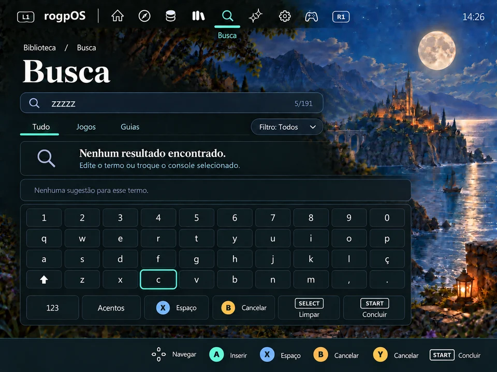Open the gamepad controller icon
497x372 pixels.
pyautogui.click(x=311, y=17)
